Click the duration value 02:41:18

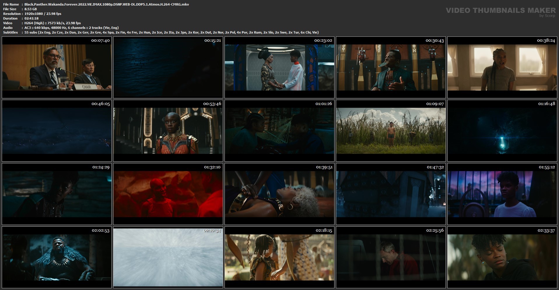[31, 18]
